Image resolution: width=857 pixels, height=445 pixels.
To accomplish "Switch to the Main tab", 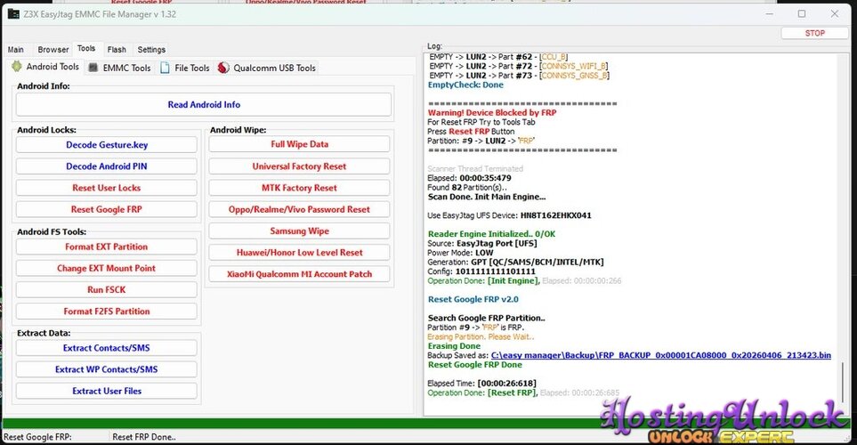I will [x=16, y=50].
